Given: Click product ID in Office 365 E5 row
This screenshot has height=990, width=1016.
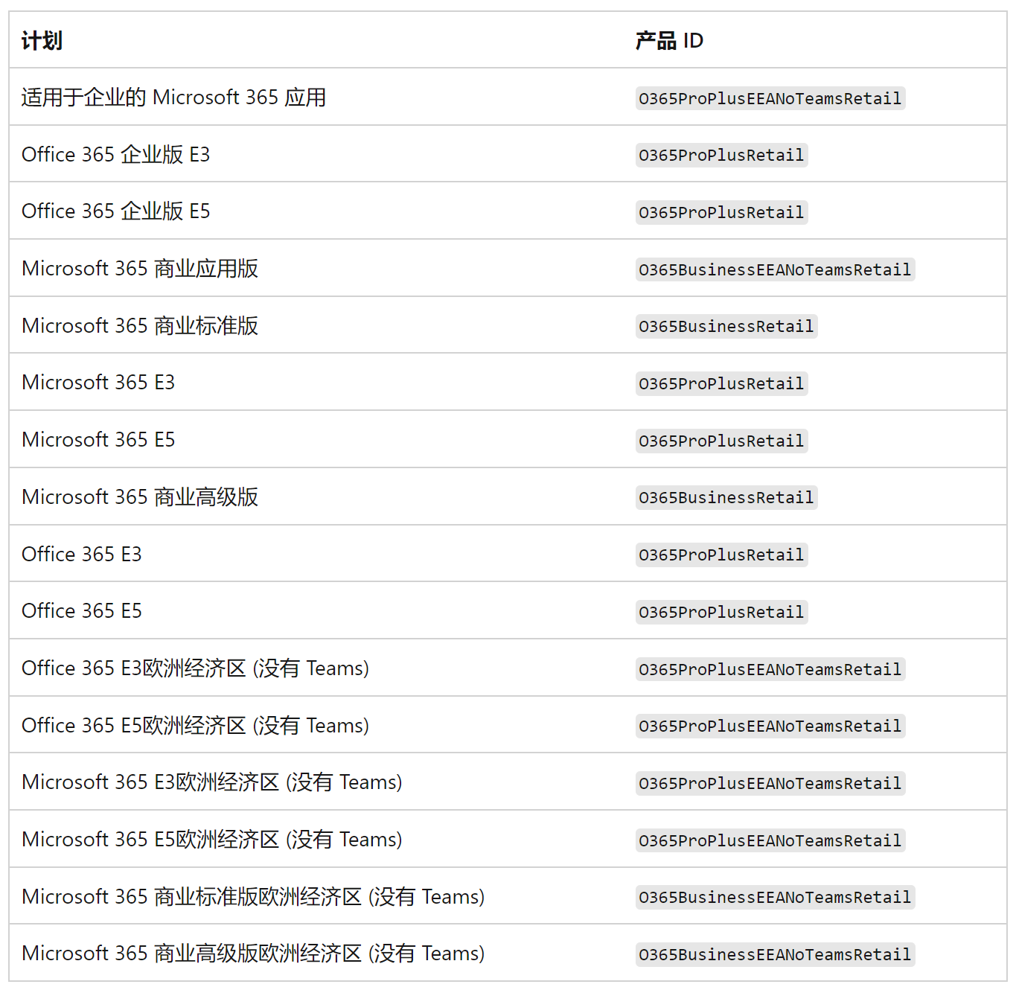Looking at the screenshot, I should point(721,612).
